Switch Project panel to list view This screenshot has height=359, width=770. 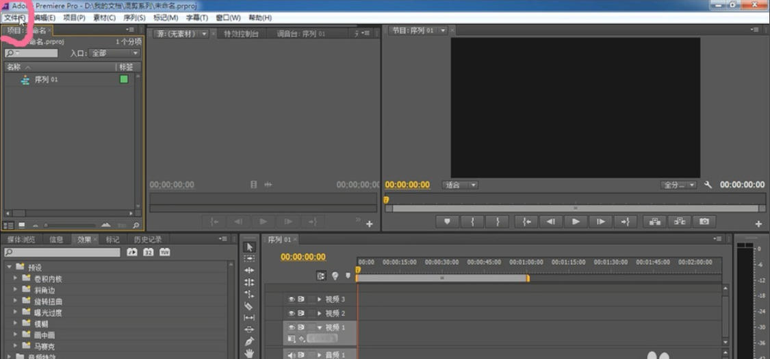8,225
